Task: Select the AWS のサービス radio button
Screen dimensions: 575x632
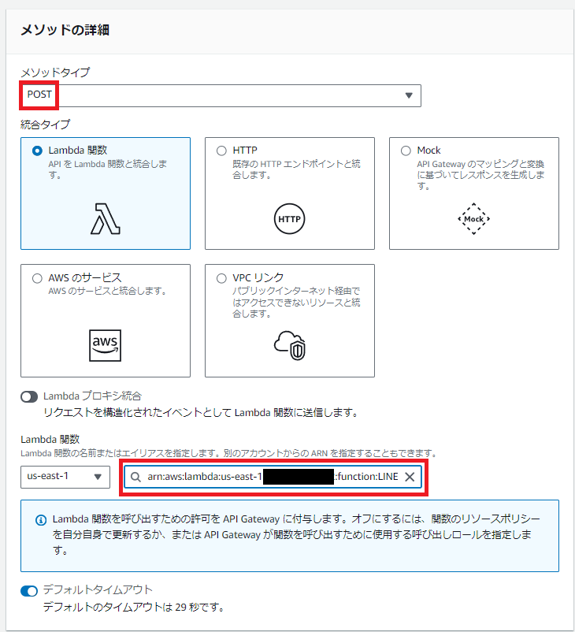Action: pyautogui.click(x=37, y=278)
